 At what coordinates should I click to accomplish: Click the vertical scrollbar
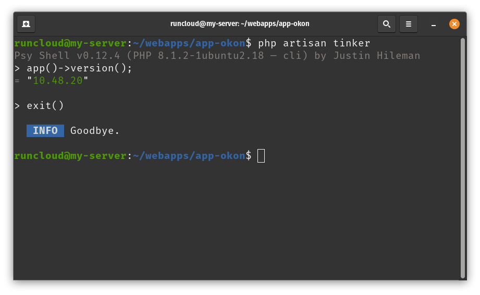click(462, 156)
